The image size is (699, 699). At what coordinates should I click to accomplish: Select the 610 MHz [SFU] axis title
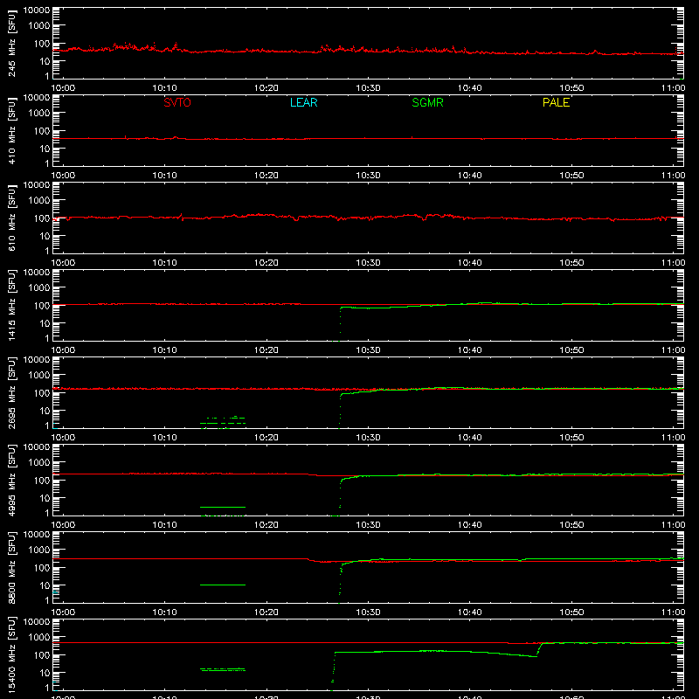pyautogui.click(x=12, y=218)
